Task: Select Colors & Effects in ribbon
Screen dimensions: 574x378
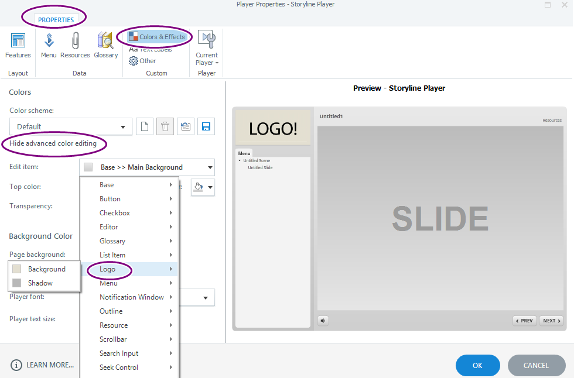Action: (157, 36)
